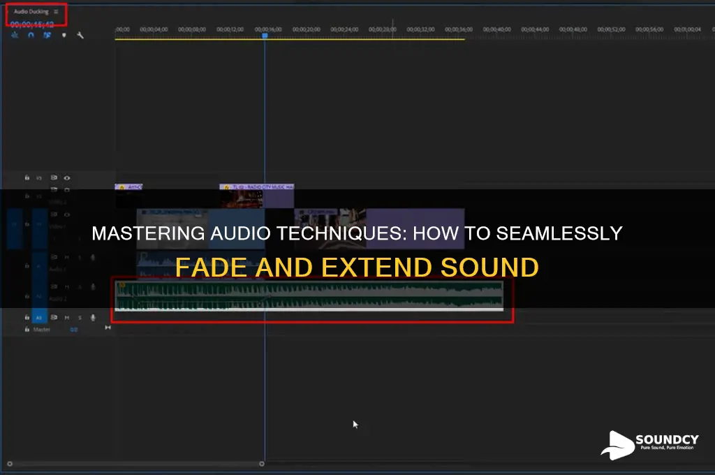Toggle sync lock on Audio 1 track
The image size is (715, 475).
54,257
